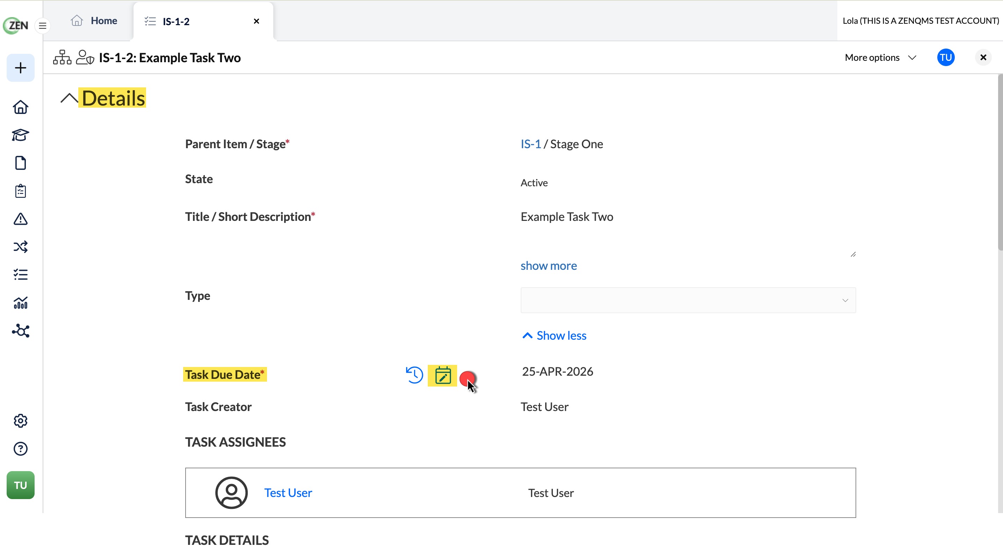The height and width of the screenshot is (555, 1003).
Task: Click the ZEN logo
Action: (x=16, y=26)
